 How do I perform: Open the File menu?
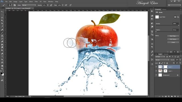pyautogui.click(x=6, y=2)
